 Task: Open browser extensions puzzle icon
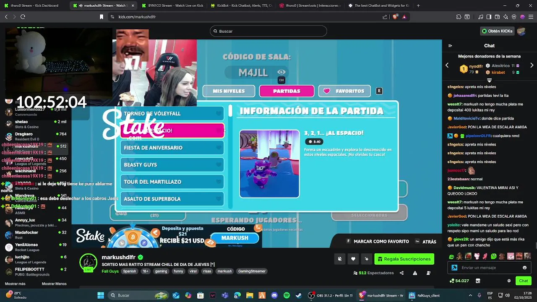point(459,17)
